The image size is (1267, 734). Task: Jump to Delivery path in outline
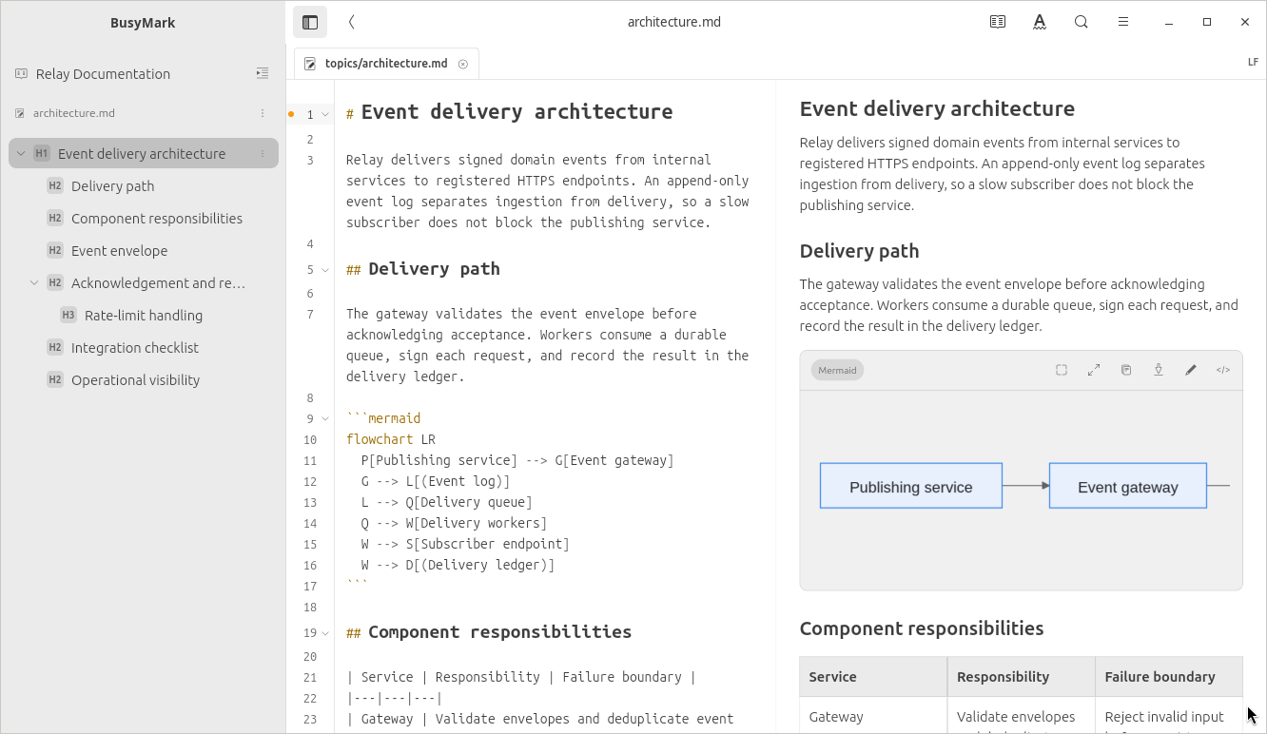point(112,185)
